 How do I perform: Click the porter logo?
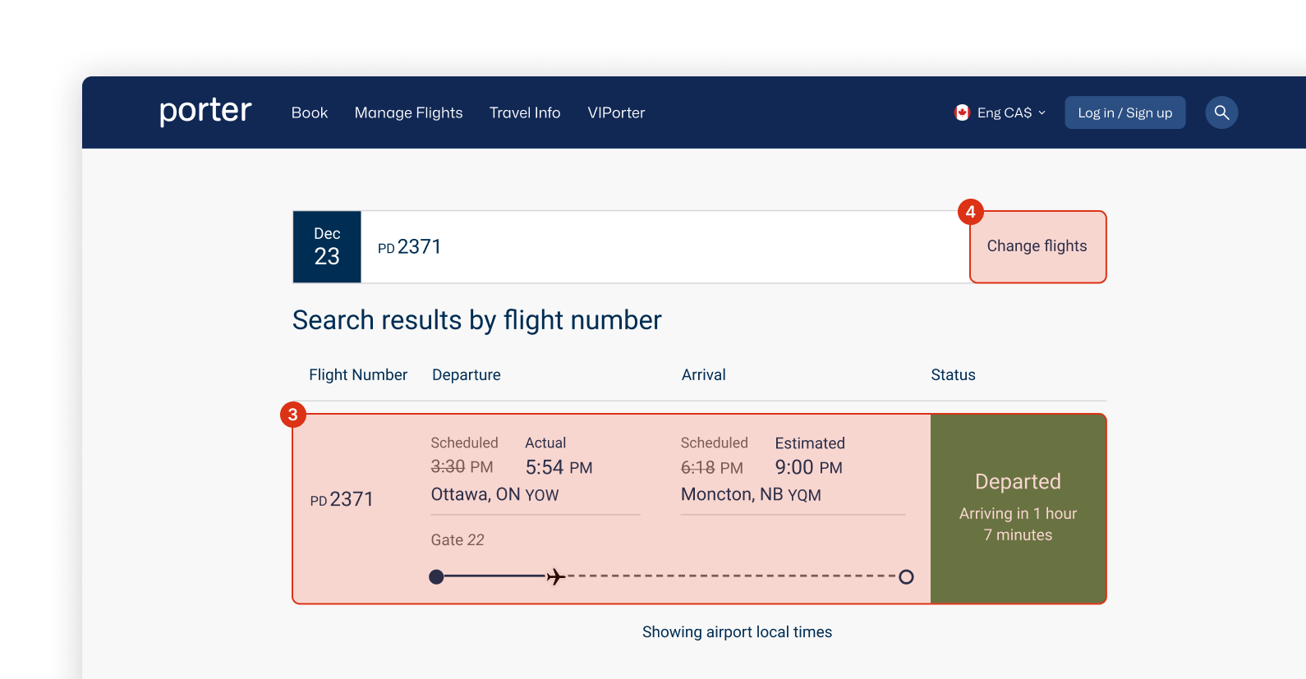205,112
